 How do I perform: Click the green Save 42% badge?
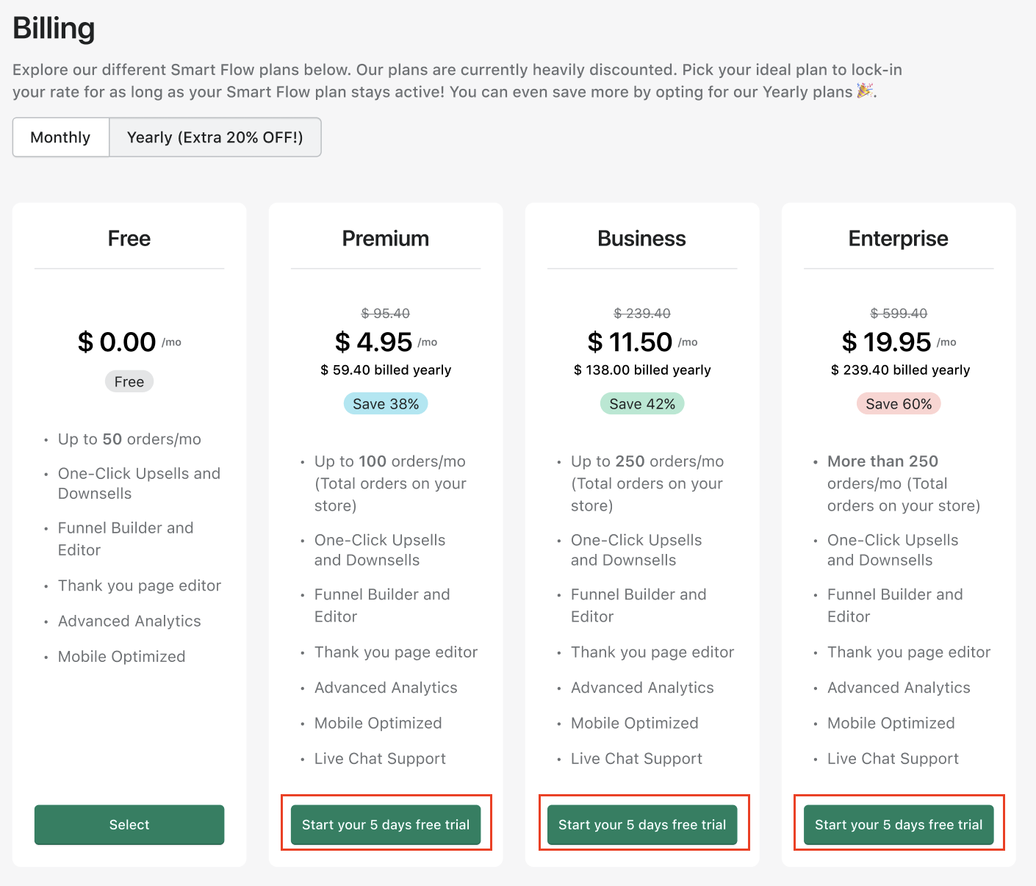642,404
